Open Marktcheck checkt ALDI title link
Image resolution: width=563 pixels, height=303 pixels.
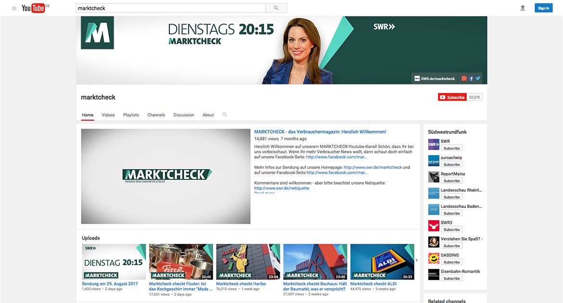coord(373,284)
